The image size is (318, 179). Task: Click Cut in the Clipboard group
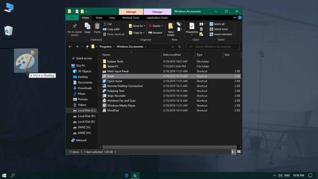[107, 24]
